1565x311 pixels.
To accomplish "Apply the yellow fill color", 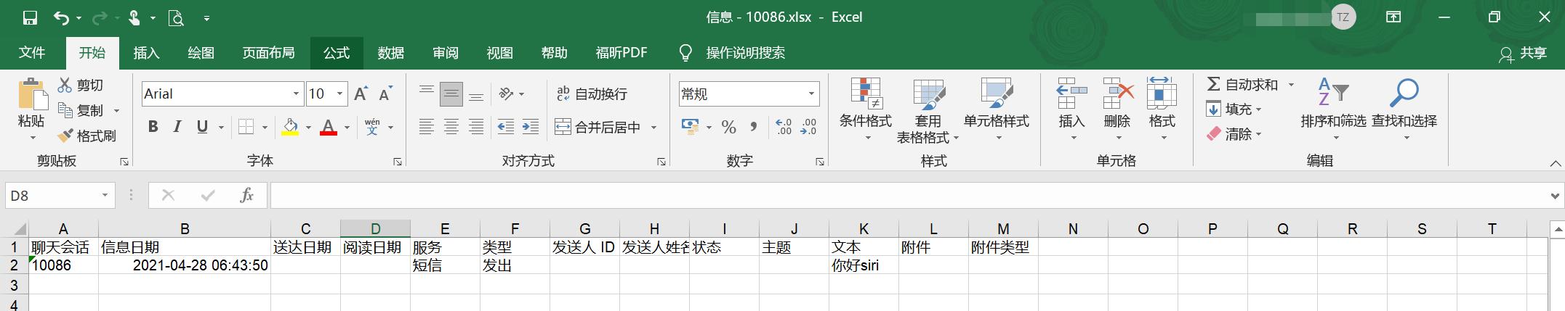I will (290, 127).
